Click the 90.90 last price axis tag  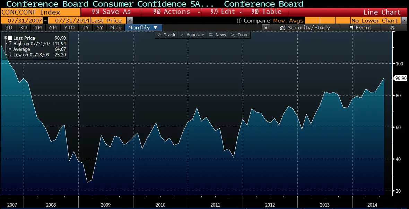click(x=401, y=78)
